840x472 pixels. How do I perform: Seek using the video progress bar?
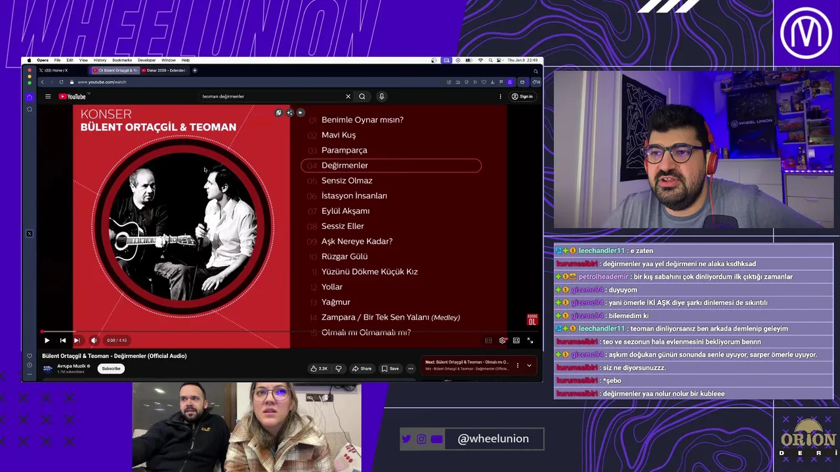point(288,332)
